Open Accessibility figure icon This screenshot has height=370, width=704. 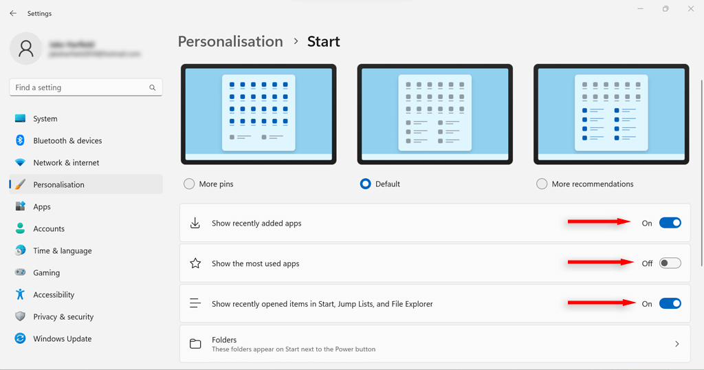point(20,294)
